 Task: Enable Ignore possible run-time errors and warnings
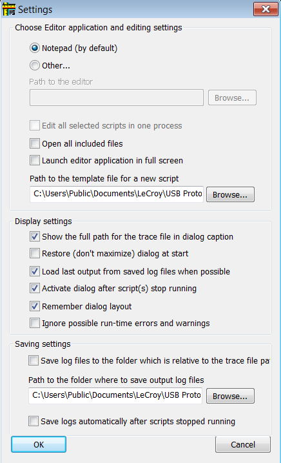35,323
